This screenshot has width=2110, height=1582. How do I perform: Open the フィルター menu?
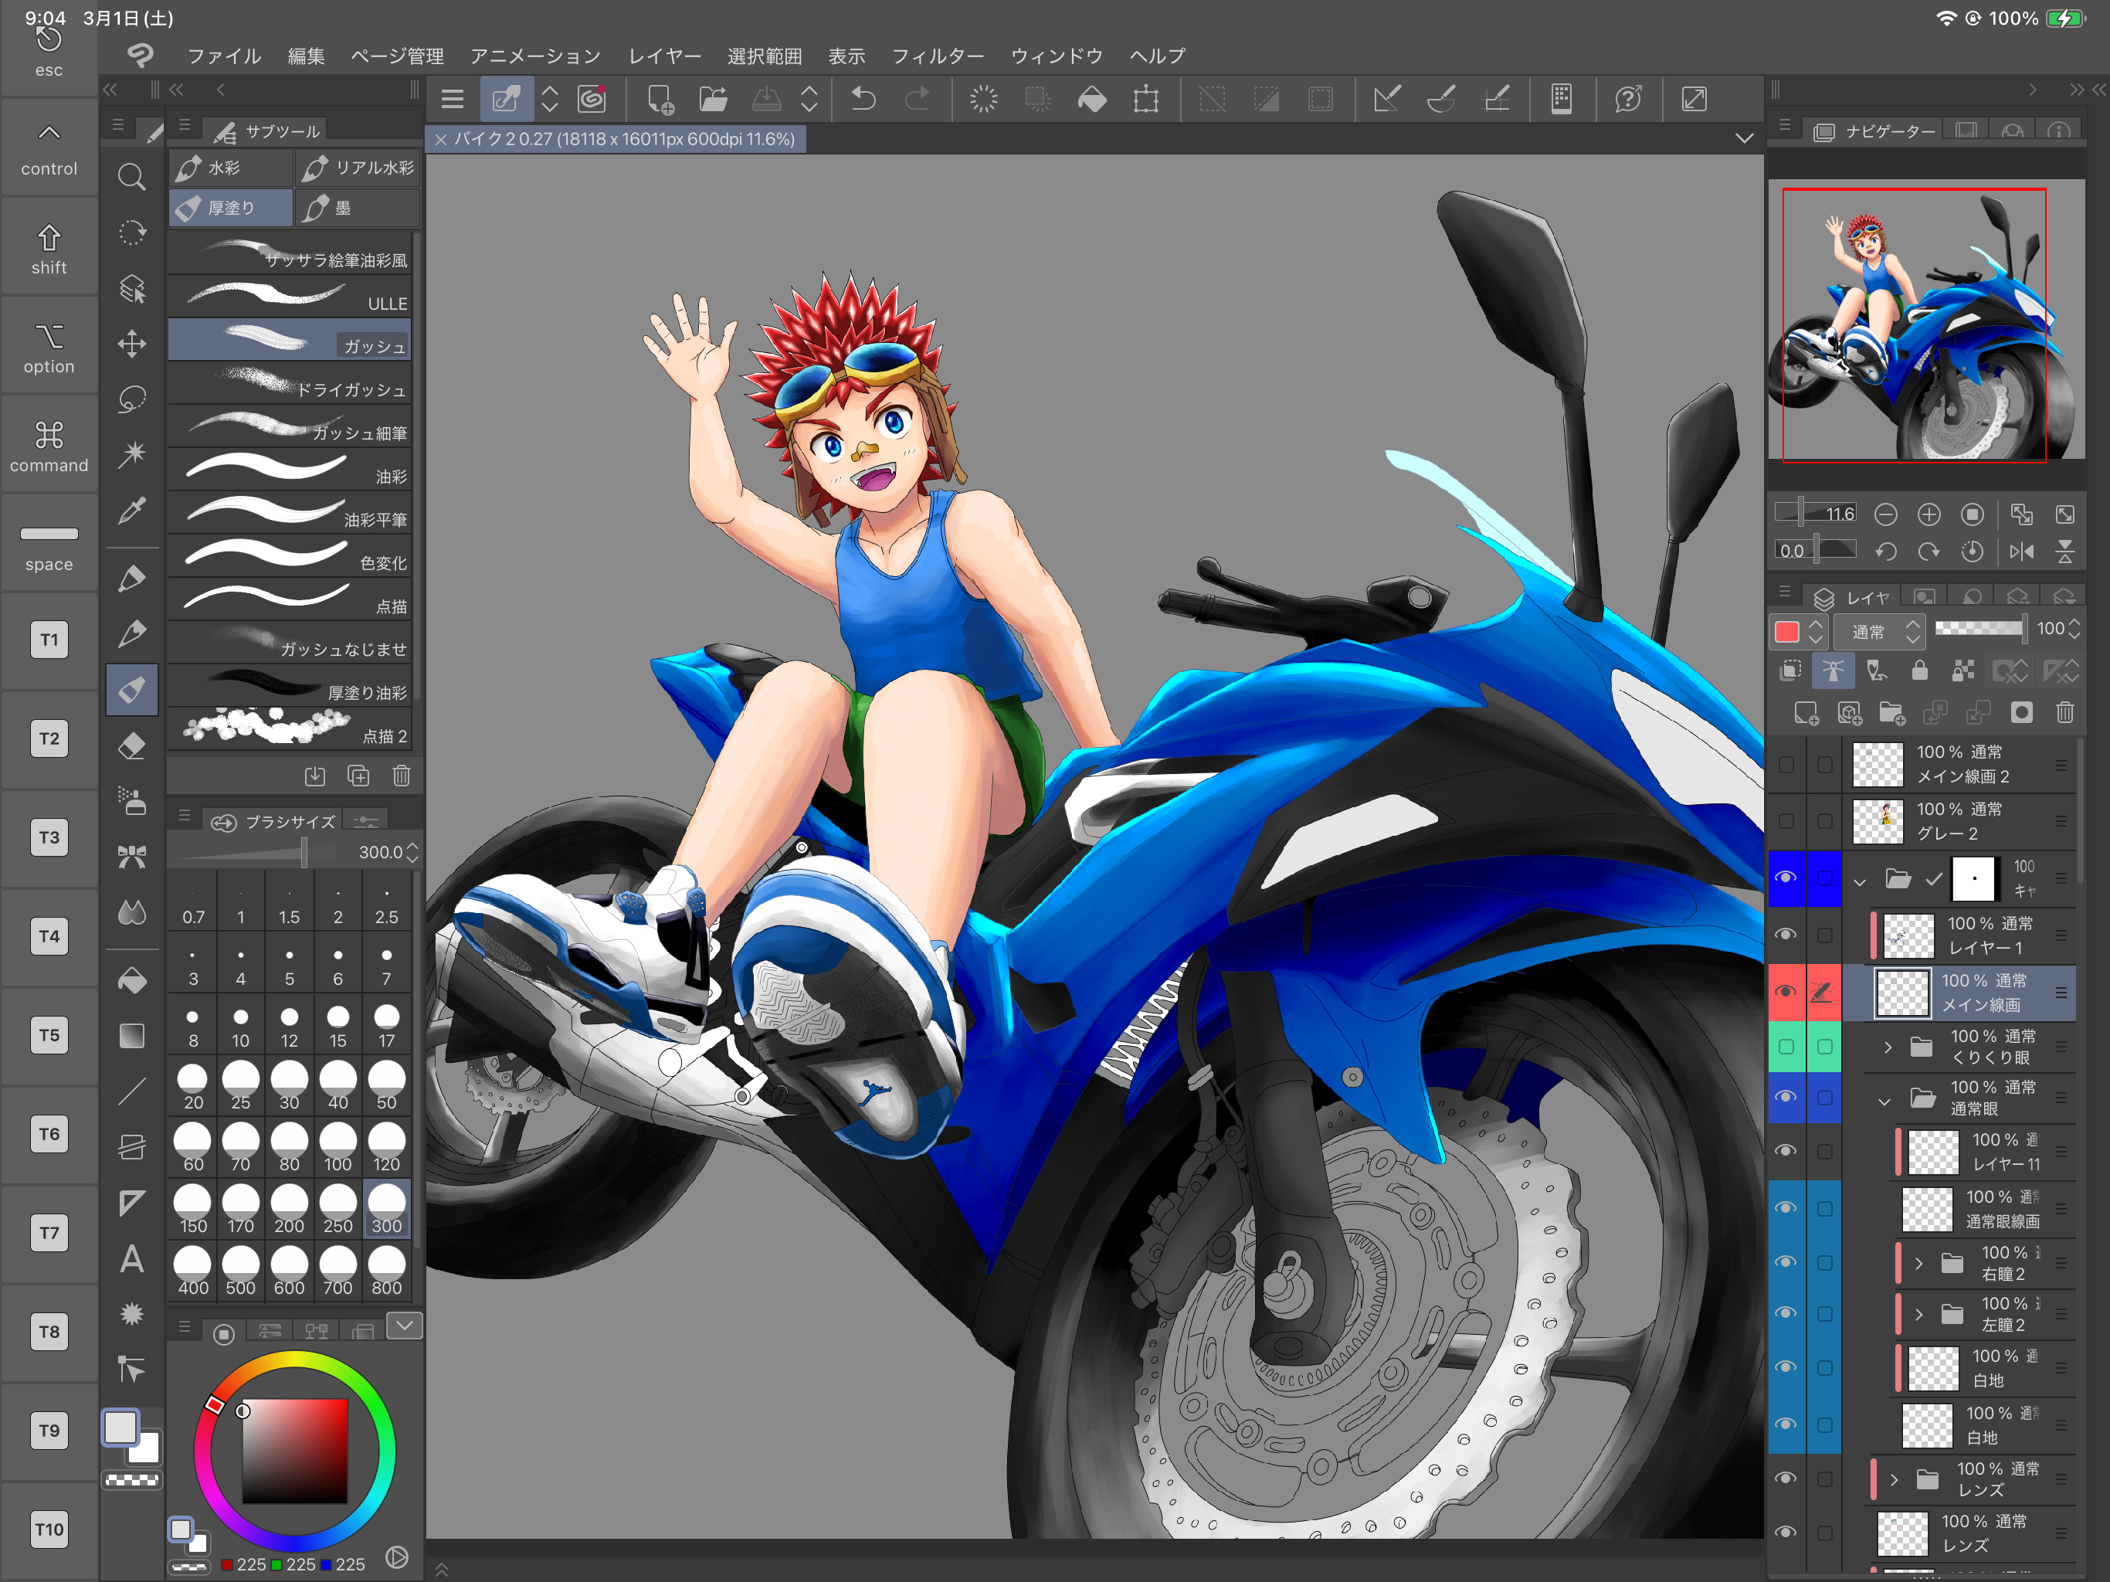coord(938,56)
